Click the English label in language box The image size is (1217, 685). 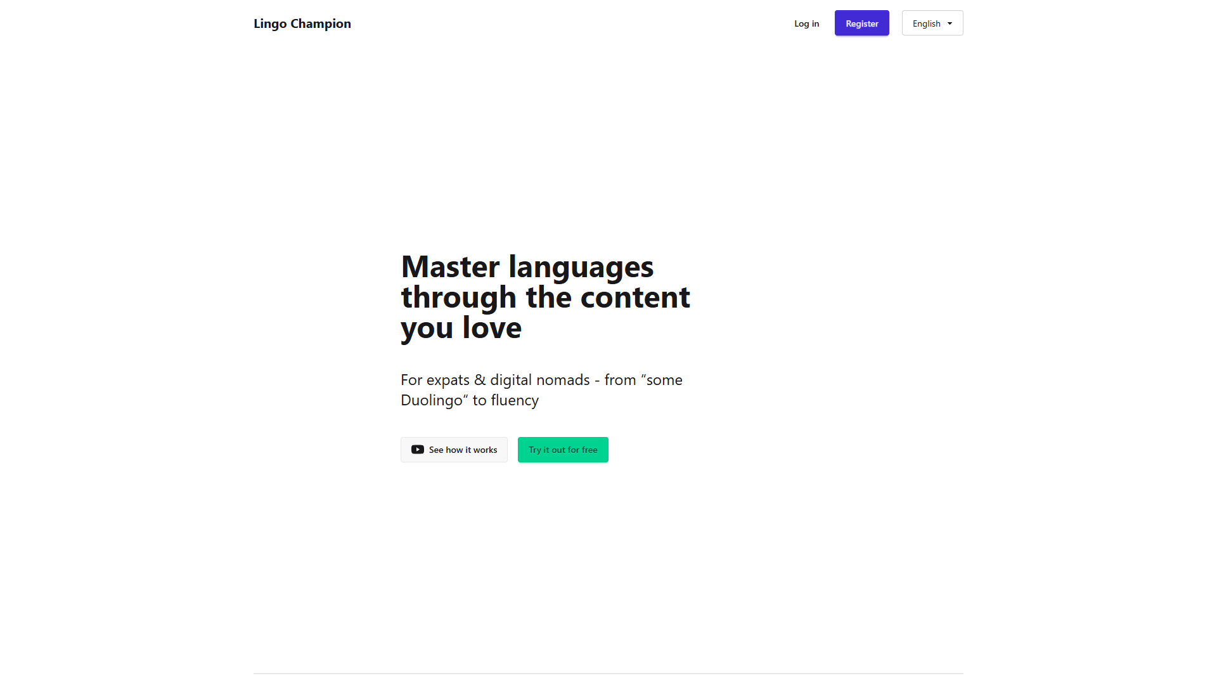coord(926,23)
